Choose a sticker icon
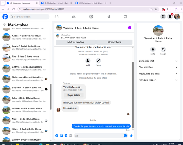The width and height of the screenshot is (183, 145). (66, 135)
